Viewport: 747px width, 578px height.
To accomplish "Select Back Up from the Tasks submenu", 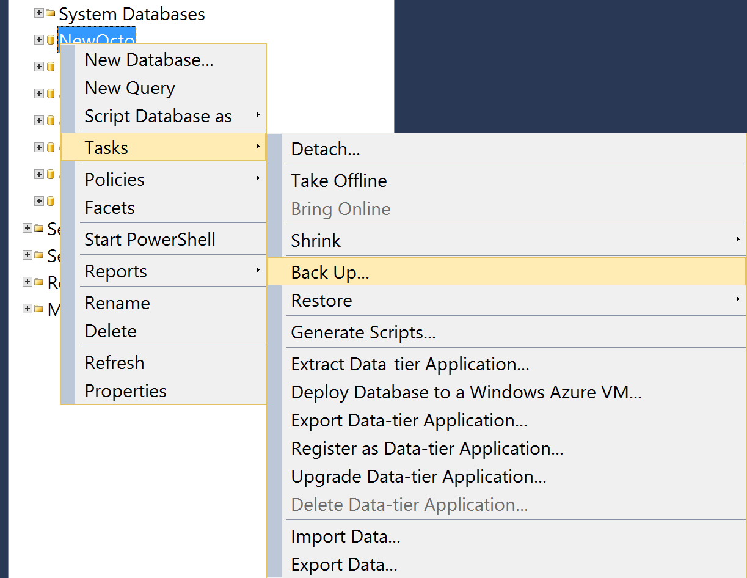I will pyautogui.click(x=330, y=272).
